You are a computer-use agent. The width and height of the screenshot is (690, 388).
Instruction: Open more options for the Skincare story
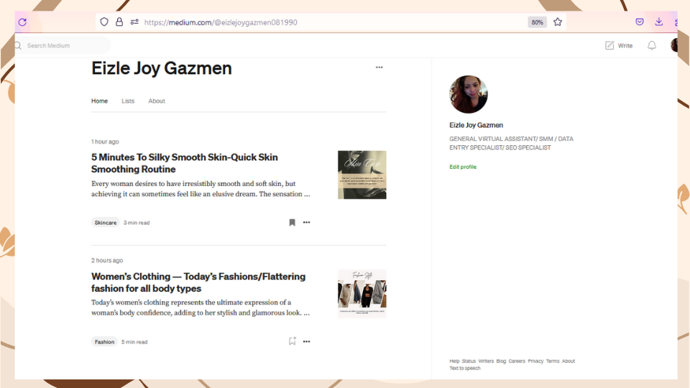click(x=307, y=223)
